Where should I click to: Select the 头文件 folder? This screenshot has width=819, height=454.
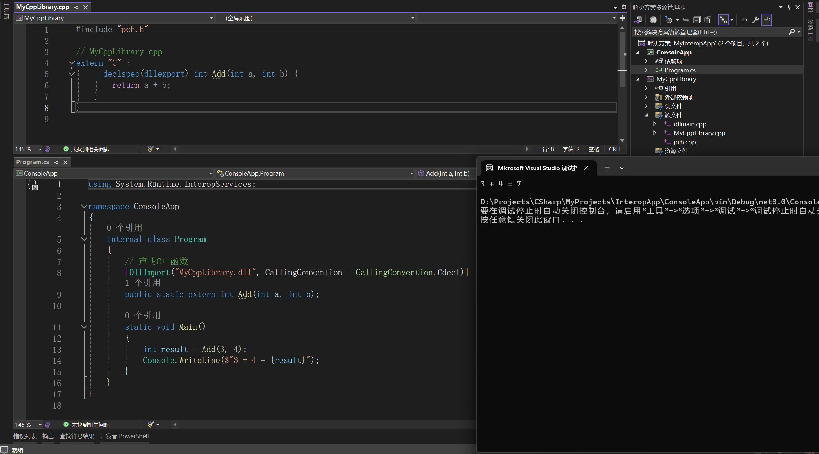[x=673, y=106]
